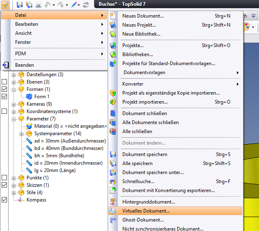Open the PDM submenu
This screenshot has width=259, height=231.
click(54, 54)
